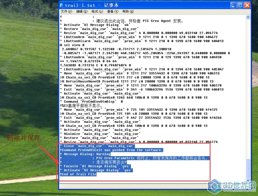Click the line '!End of Trail File'
258x196 pixels.
pos(78,174)
